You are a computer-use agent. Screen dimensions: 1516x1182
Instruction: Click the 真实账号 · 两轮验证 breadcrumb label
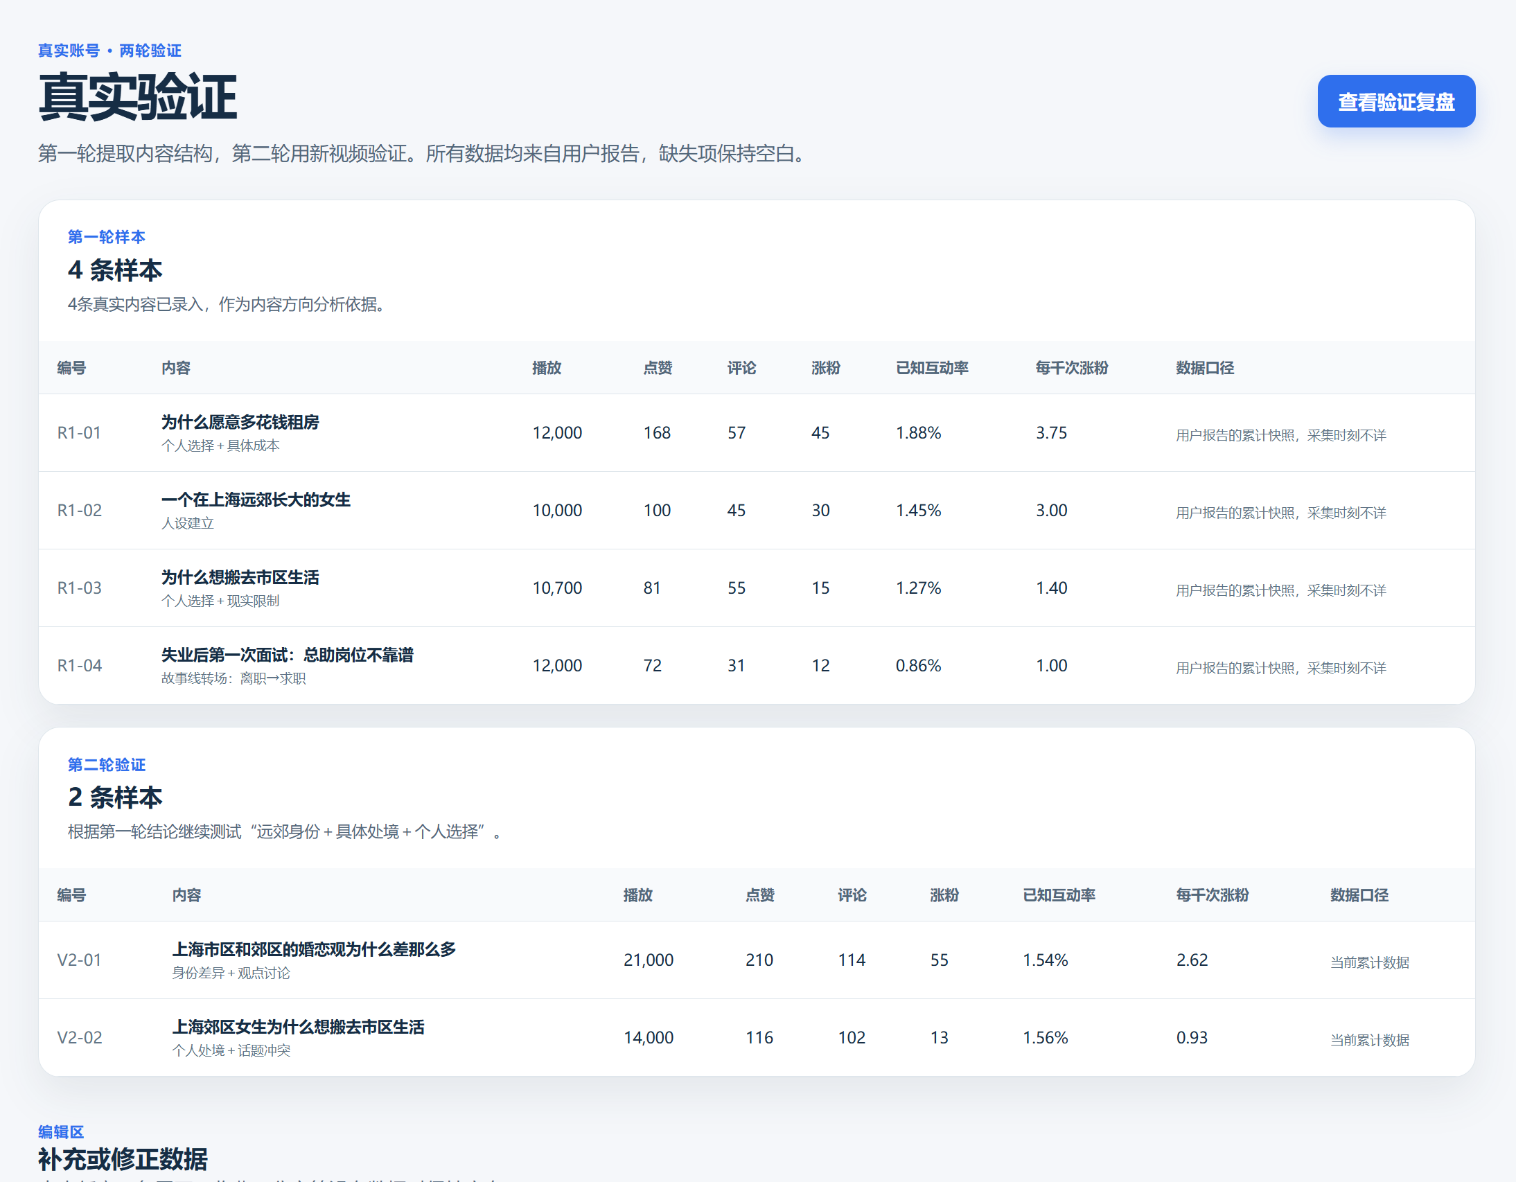click(109, 51)
